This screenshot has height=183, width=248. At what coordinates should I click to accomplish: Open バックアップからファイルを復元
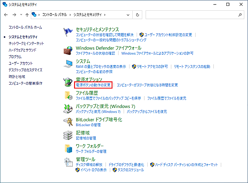(147, 112)
